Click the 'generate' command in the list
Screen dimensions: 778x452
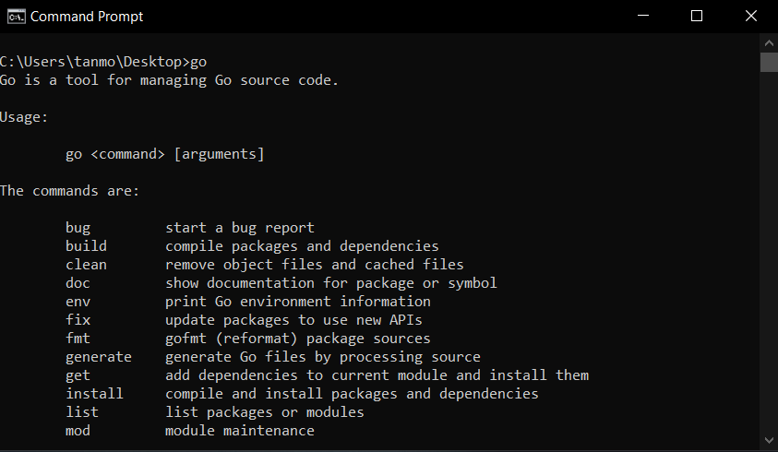coord(99,357)
